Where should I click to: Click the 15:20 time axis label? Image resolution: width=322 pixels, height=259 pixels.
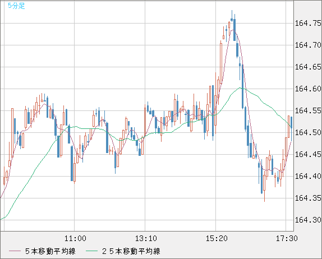click(217, 238)
